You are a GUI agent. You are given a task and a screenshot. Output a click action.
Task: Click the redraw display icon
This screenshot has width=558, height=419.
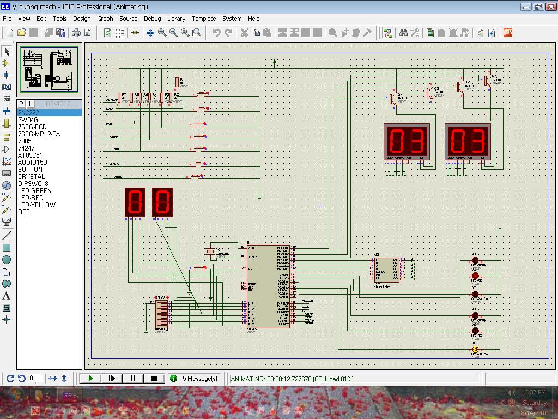108,33
